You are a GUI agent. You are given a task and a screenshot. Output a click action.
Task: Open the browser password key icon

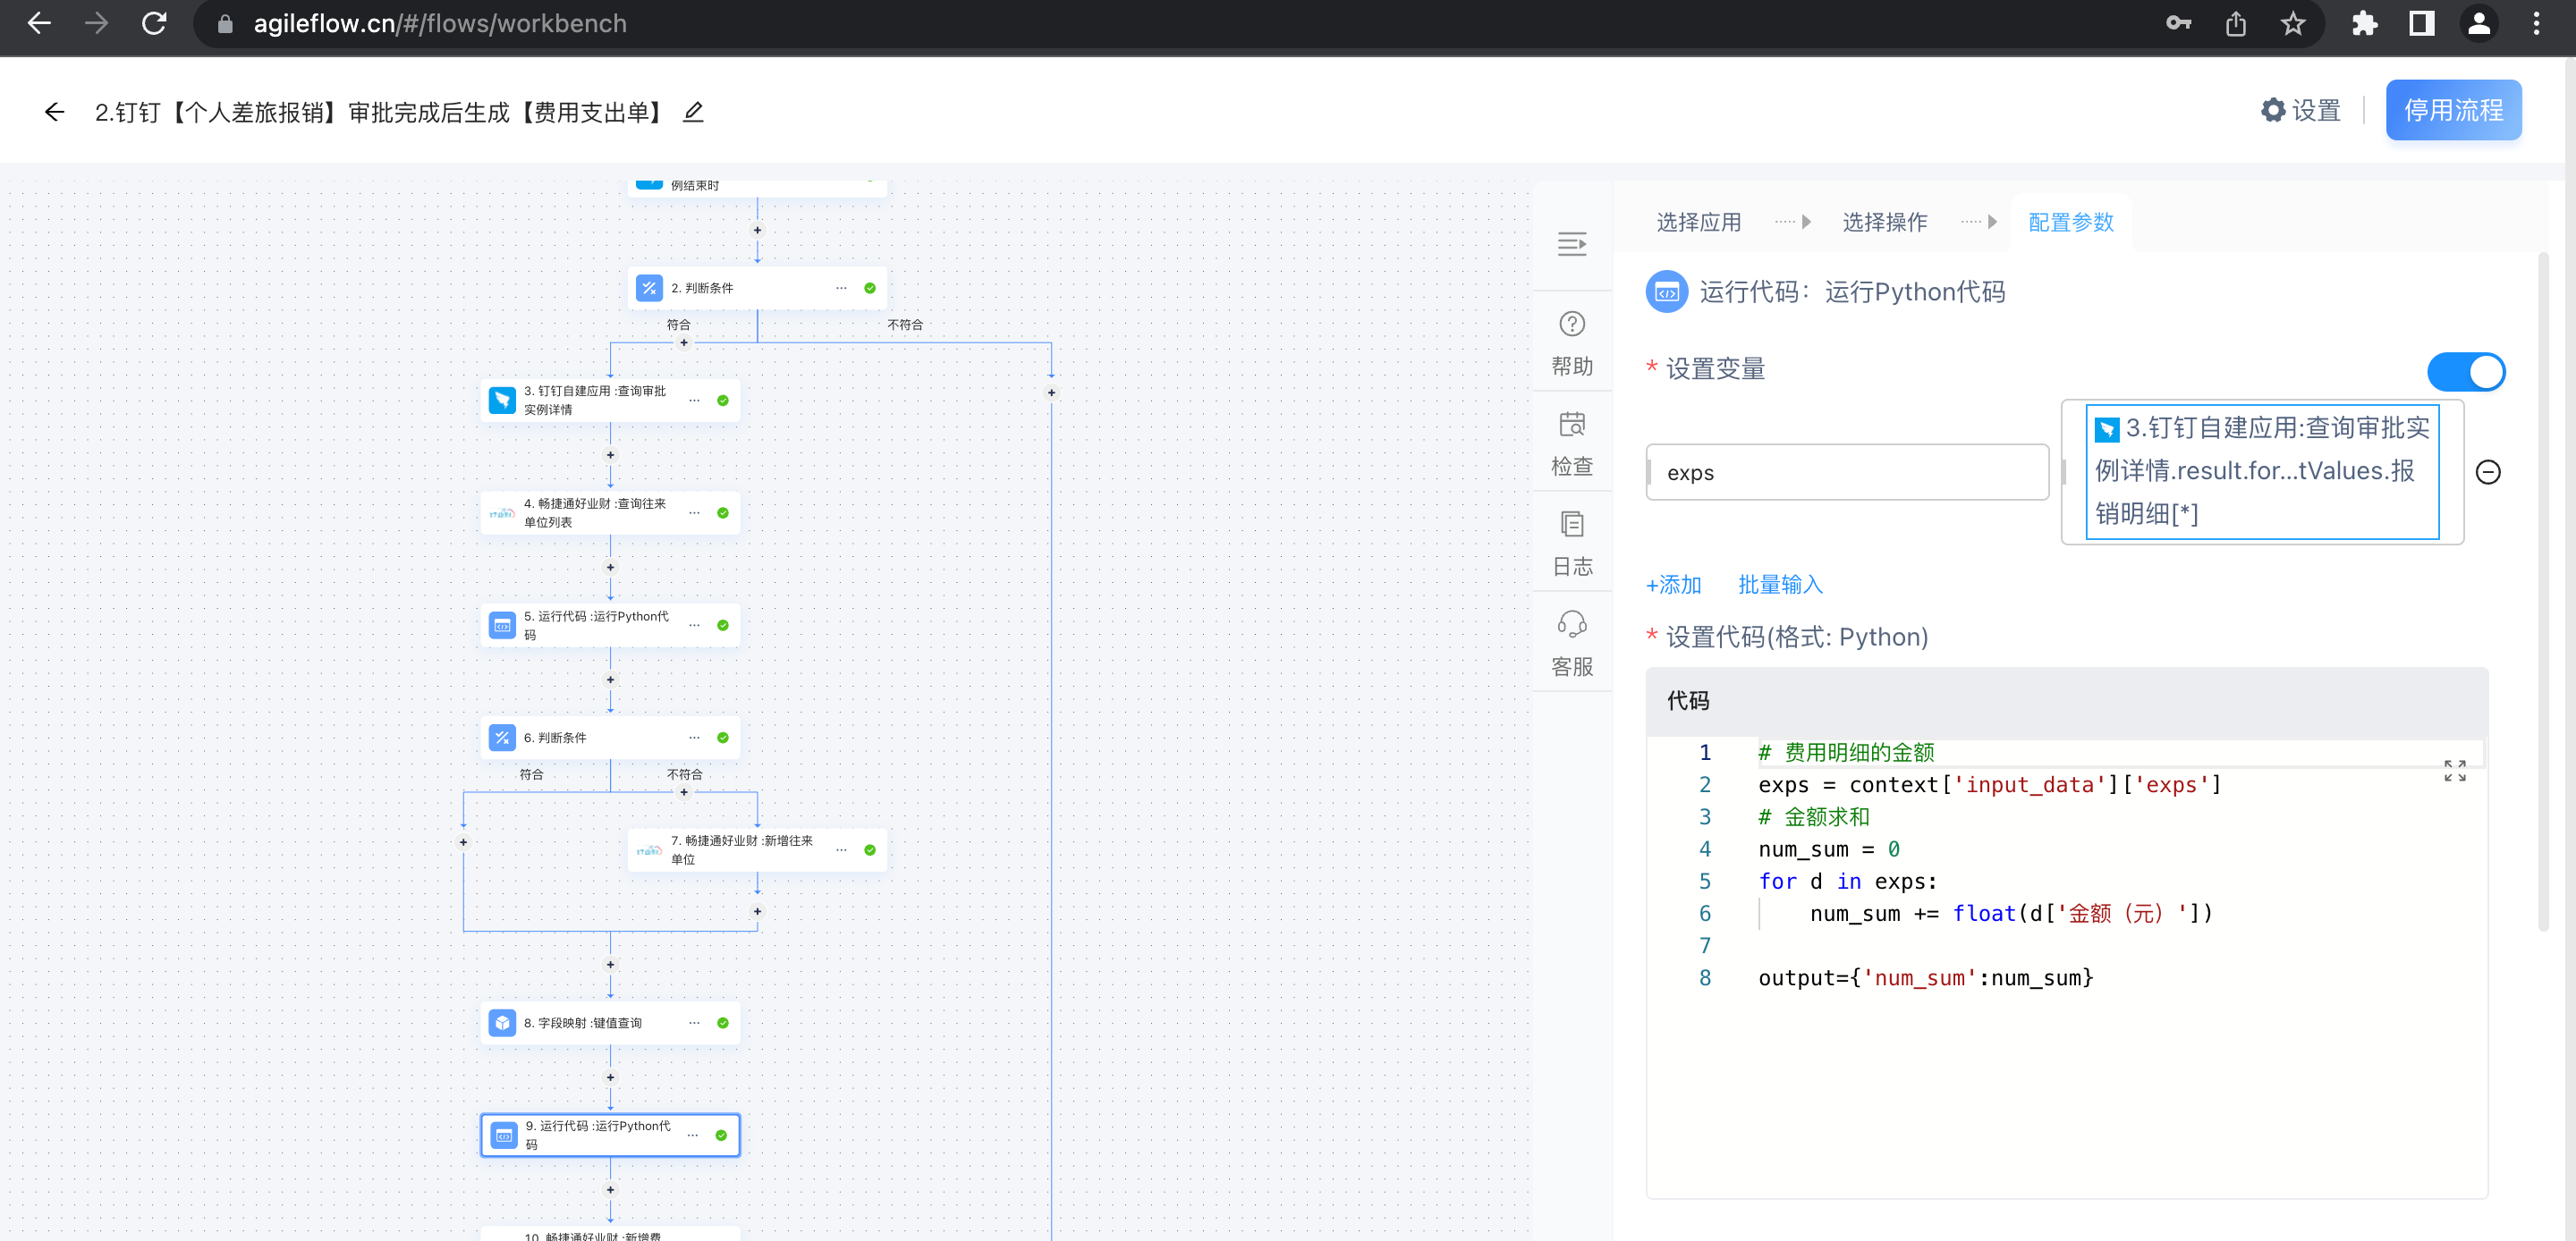[x=2178, y=23]
